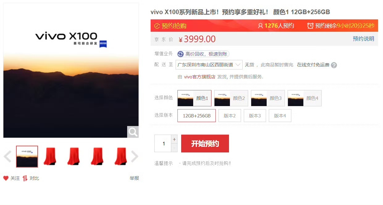Click the question mark help icon near 在线支付免运费
Viewport: 383px width, 205px height.
click(334, 65)
